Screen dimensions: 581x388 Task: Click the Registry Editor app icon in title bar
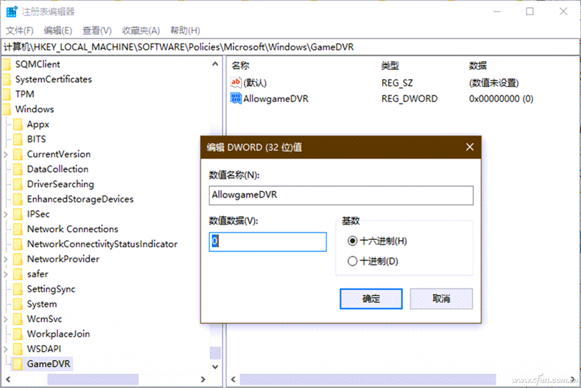pos(12,12)
